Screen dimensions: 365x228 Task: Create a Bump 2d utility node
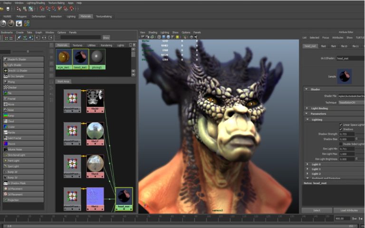[23, 171]
